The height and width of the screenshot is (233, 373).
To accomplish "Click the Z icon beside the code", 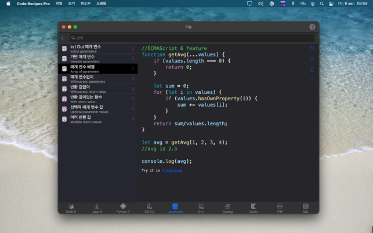I will 312,70.
